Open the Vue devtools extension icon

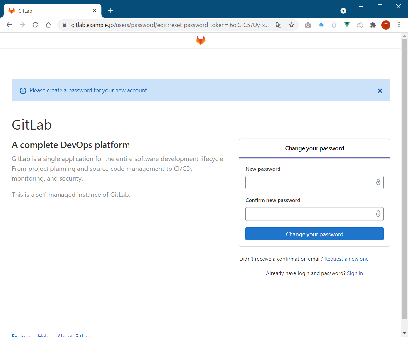coord(347,25)
